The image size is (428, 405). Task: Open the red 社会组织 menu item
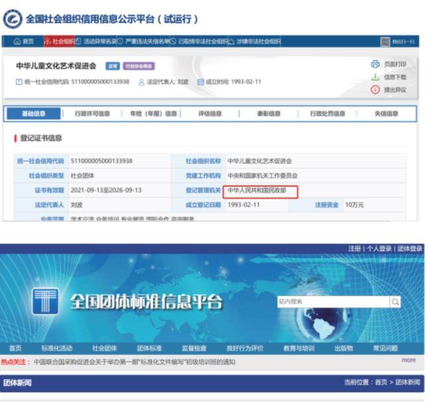(x=60, y=42)
